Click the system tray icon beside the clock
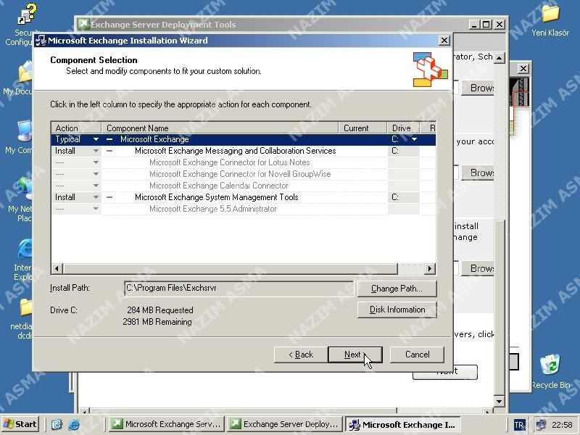The image size is (580, 435). click(541, 425)
